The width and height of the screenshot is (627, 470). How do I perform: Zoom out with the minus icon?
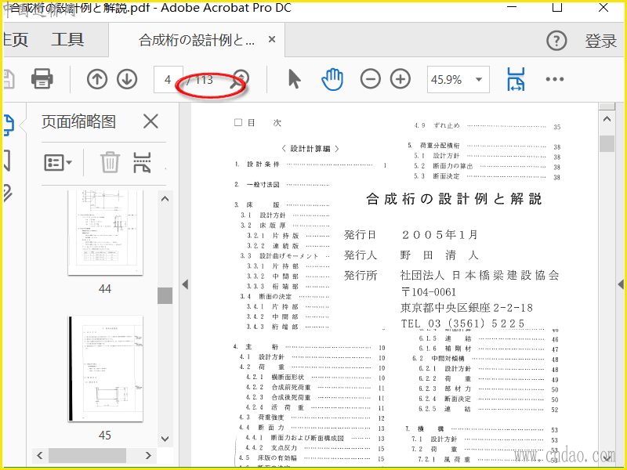(x=370, y=79)
